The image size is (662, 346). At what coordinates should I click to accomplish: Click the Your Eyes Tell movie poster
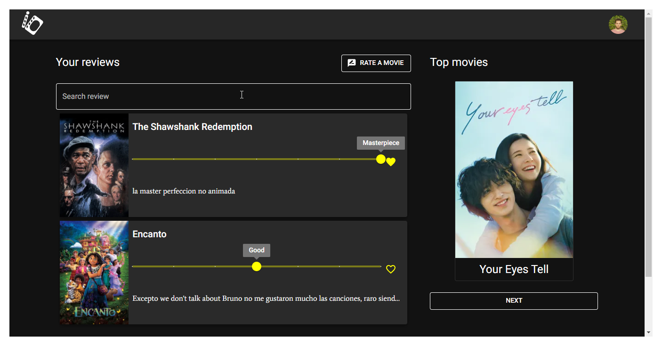click(514, 169)
